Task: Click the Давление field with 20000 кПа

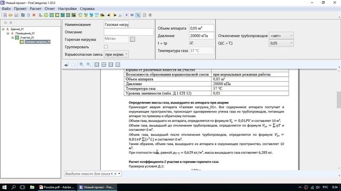Action: (x=201, y=36)
